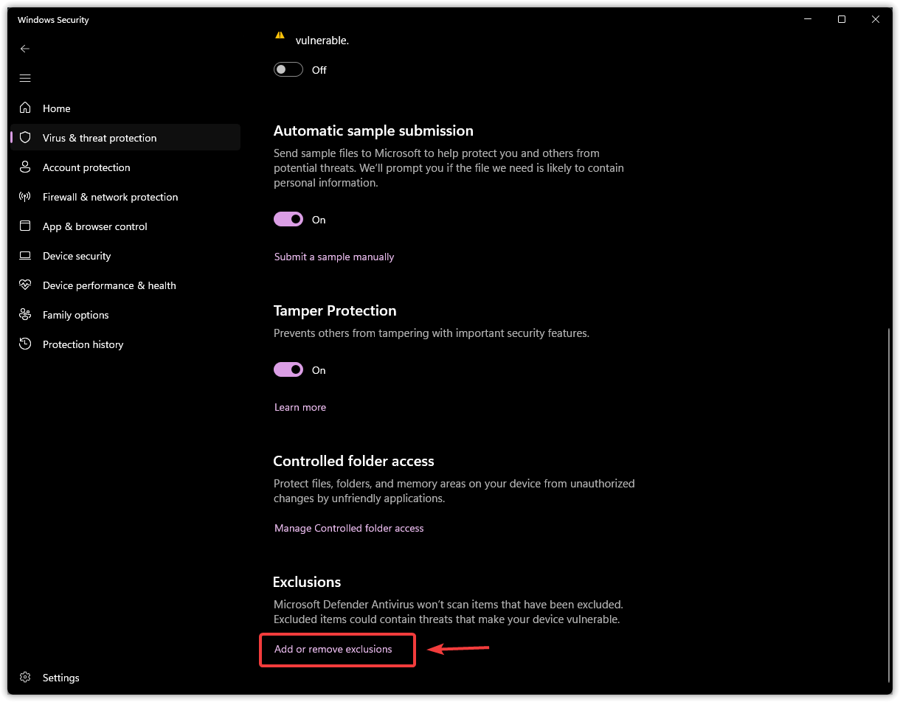Expand the navigation with the hamburger menu

(25, 77)
